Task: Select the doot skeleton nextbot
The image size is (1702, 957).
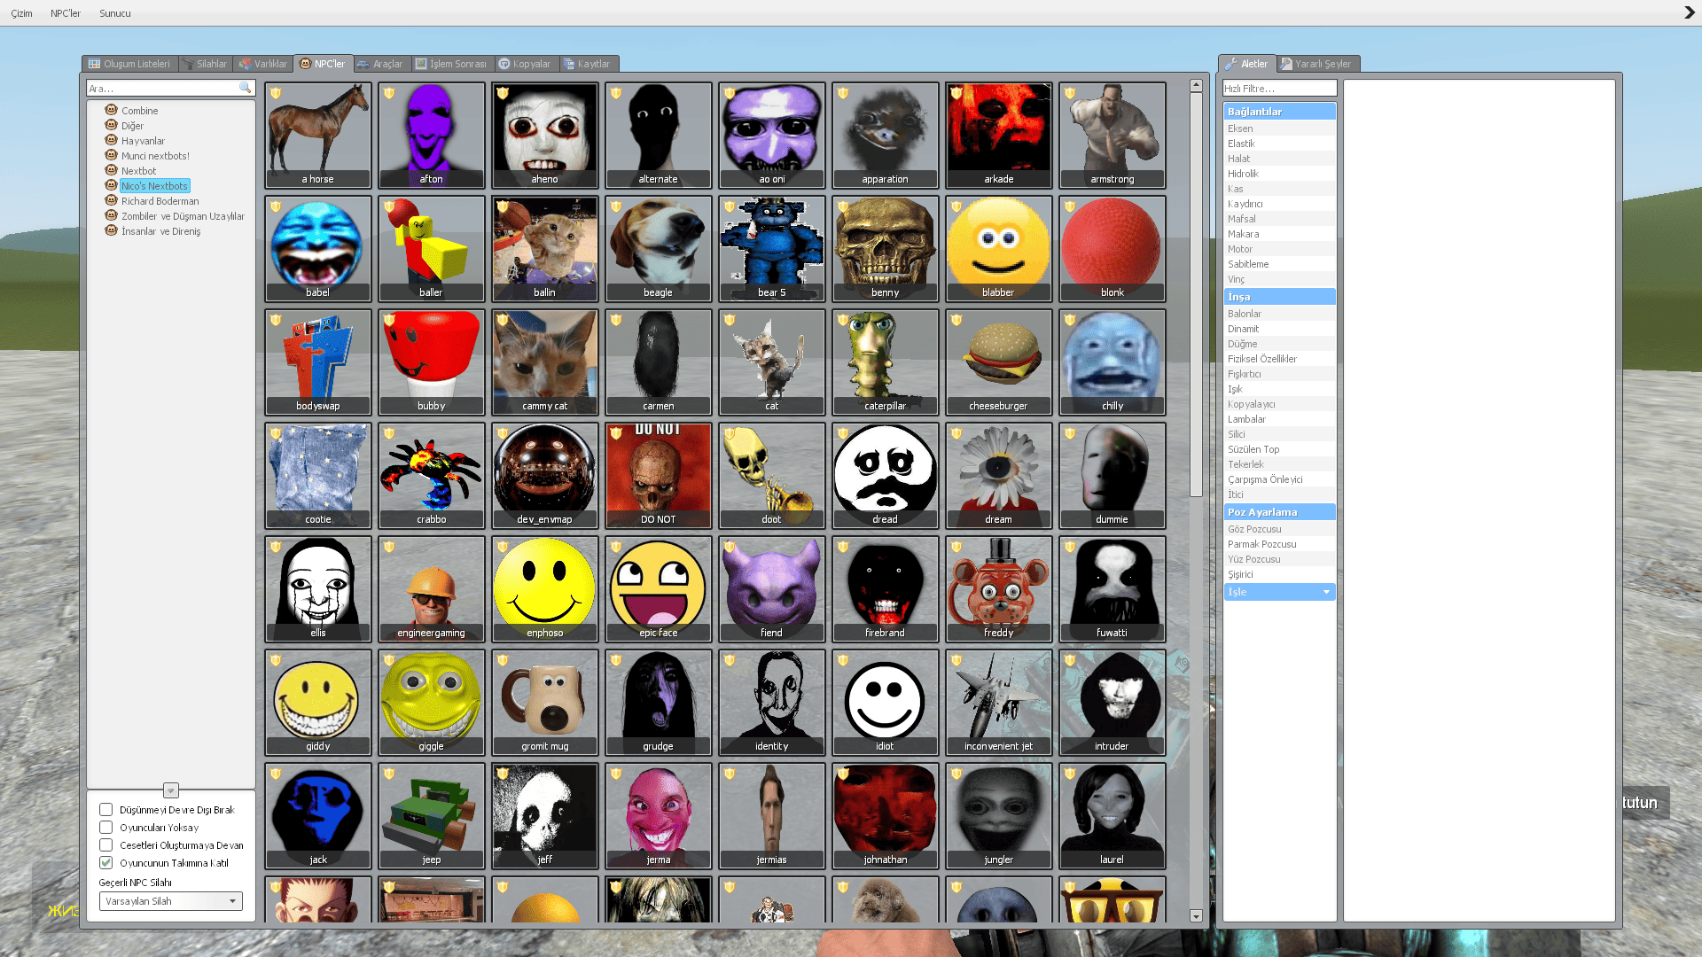Action: [x=771, y=475]
